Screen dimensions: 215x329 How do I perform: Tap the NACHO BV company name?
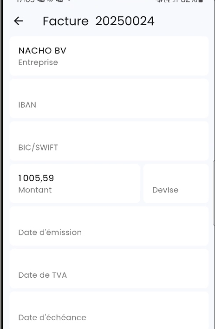(x=42, y=51)
